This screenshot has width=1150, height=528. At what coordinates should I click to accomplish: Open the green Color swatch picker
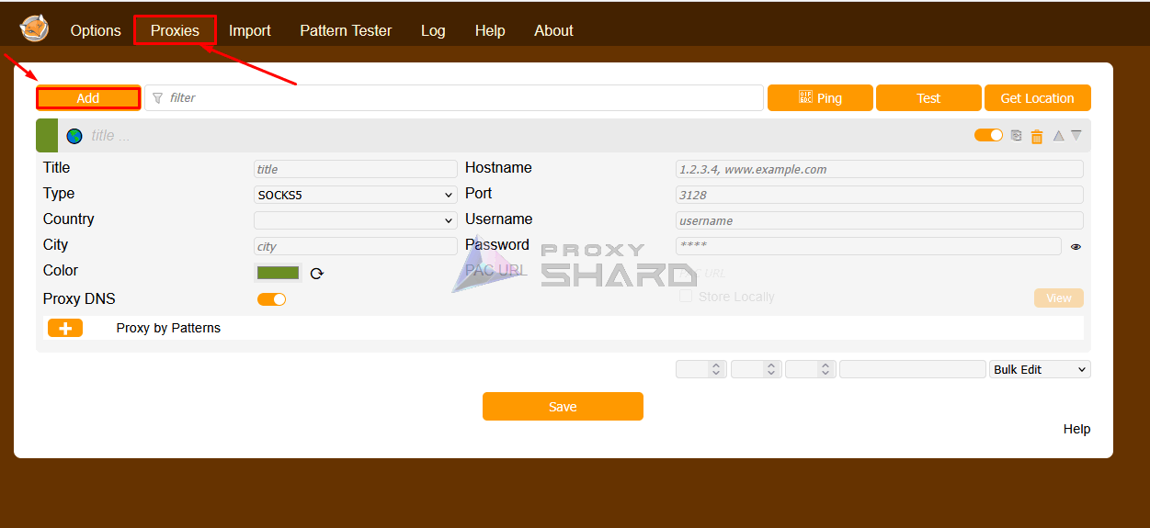pos(278,273)
